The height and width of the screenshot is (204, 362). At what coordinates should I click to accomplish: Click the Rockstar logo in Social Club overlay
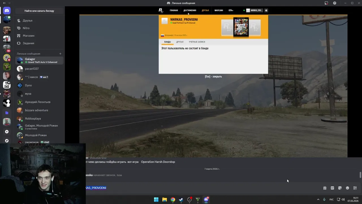(161, 10)
